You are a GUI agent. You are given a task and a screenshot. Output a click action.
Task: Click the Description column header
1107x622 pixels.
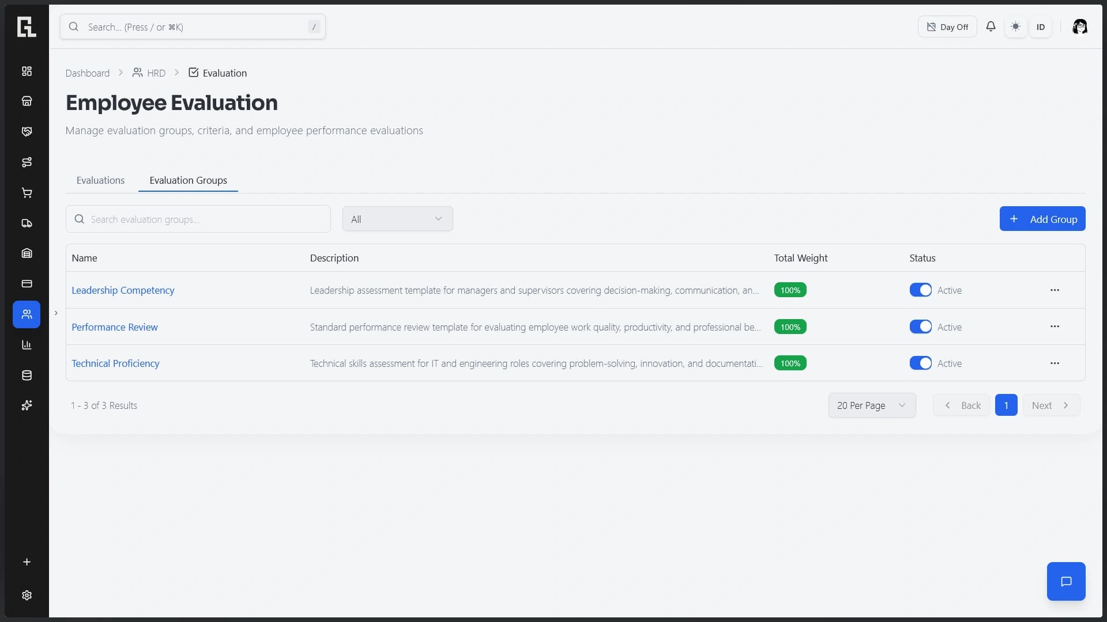334,257
